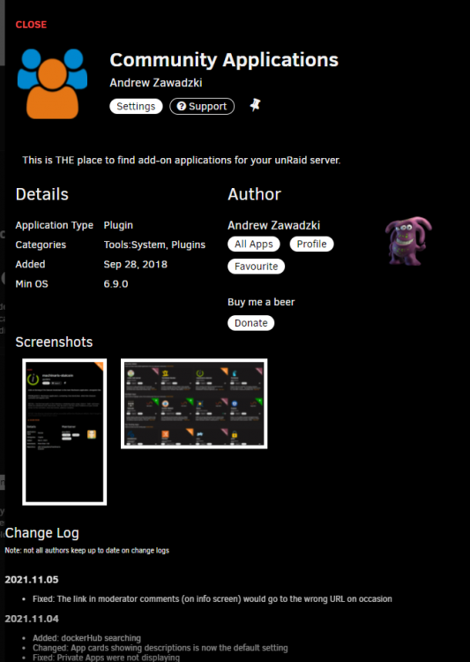
Task: Open the author's Profile
Action: click(311, 244)
